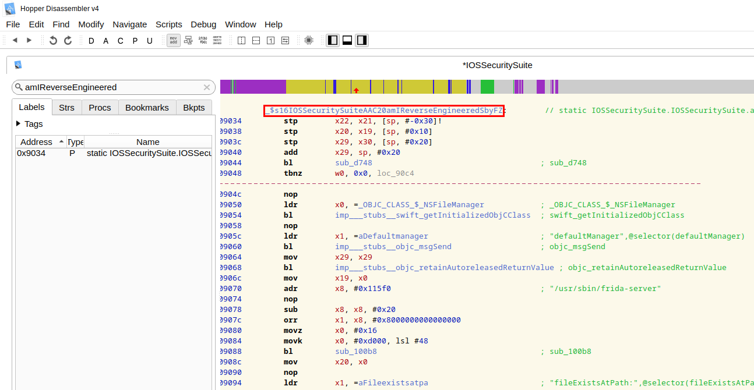
Task: Select the Labels tab
Action: pyautogui.click(x=31, y=107)
